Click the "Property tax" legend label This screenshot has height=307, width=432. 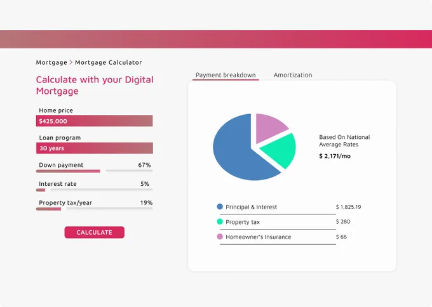point(243,222)
